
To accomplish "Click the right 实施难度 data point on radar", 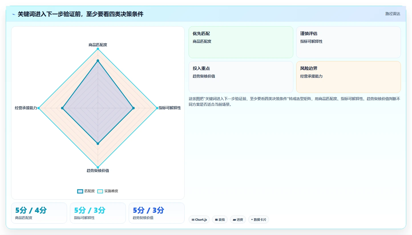I will click(157, 108).
